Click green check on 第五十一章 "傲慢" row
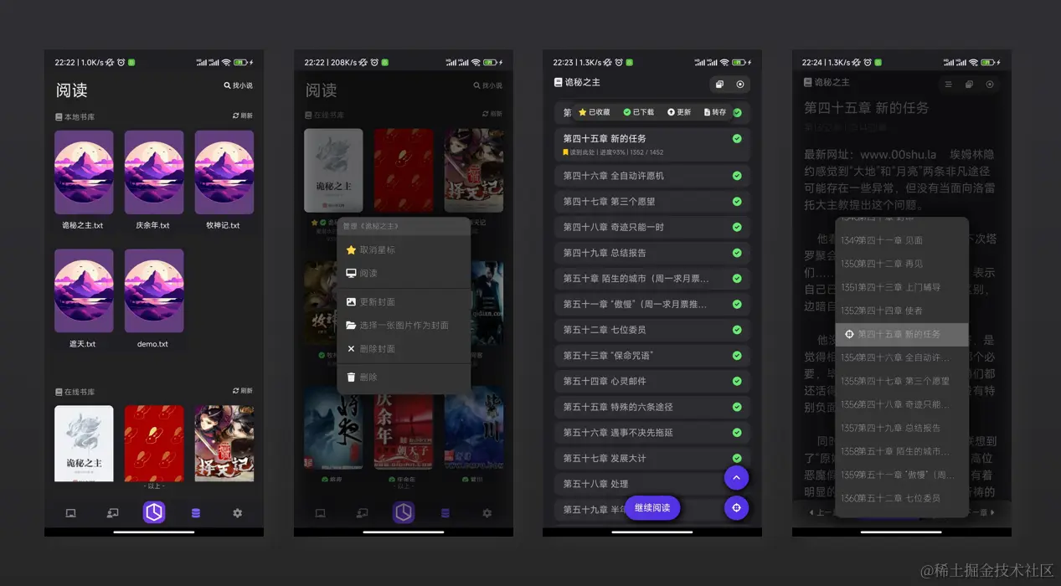 tap(737, 304)
